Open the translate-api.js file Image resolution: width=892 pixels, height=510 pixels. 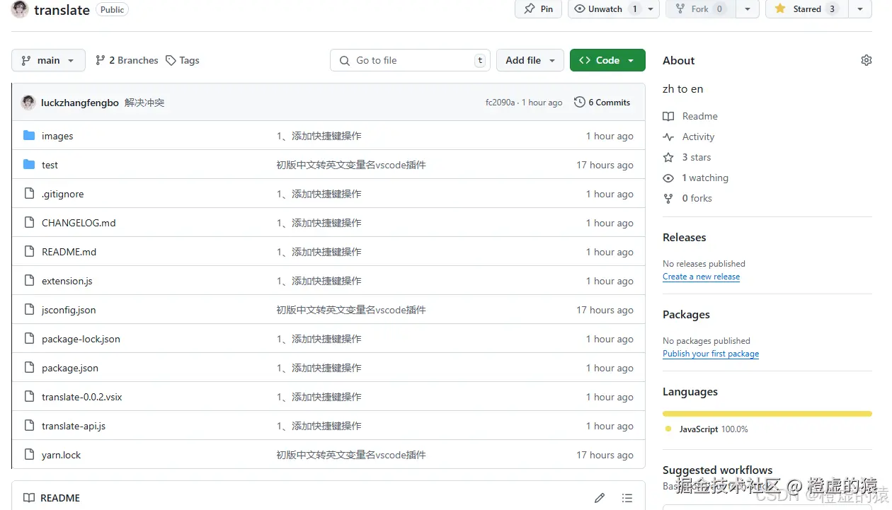point(74,426)
